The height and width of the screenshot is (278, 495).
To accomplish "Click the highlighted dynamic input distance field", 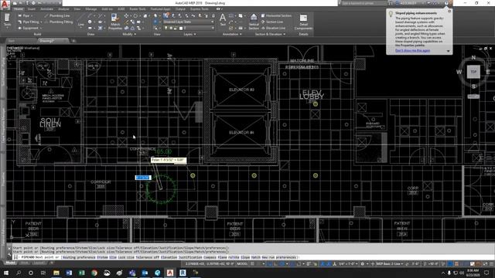I will pyautogui.click(x=143, y=178).
